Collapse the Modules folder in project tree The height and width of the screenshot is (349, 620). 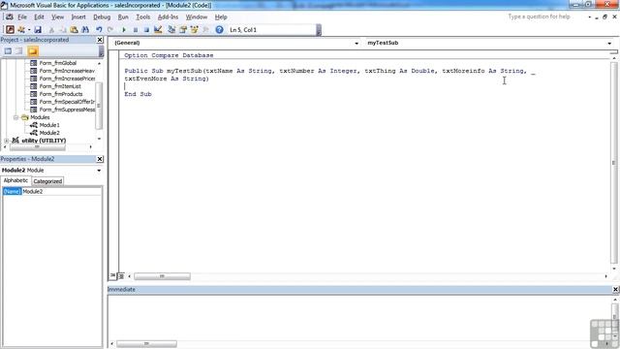[x=15, y=117]
